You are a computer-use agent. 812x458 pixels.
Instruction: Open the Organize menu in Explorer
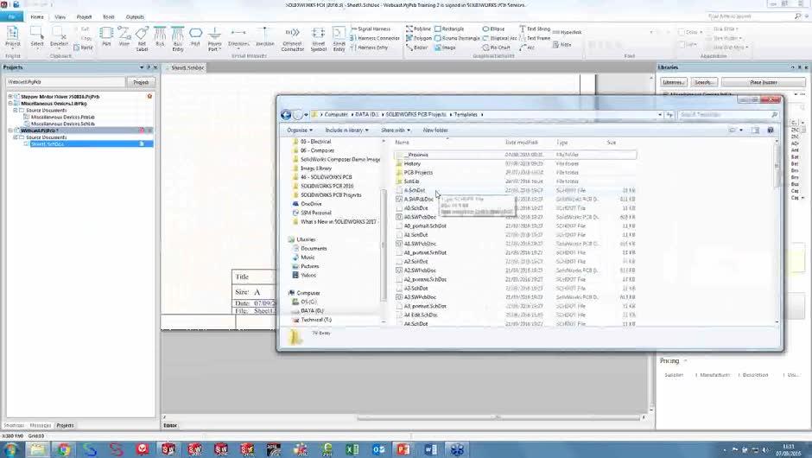pyautogui.click(x=300, y=130)
